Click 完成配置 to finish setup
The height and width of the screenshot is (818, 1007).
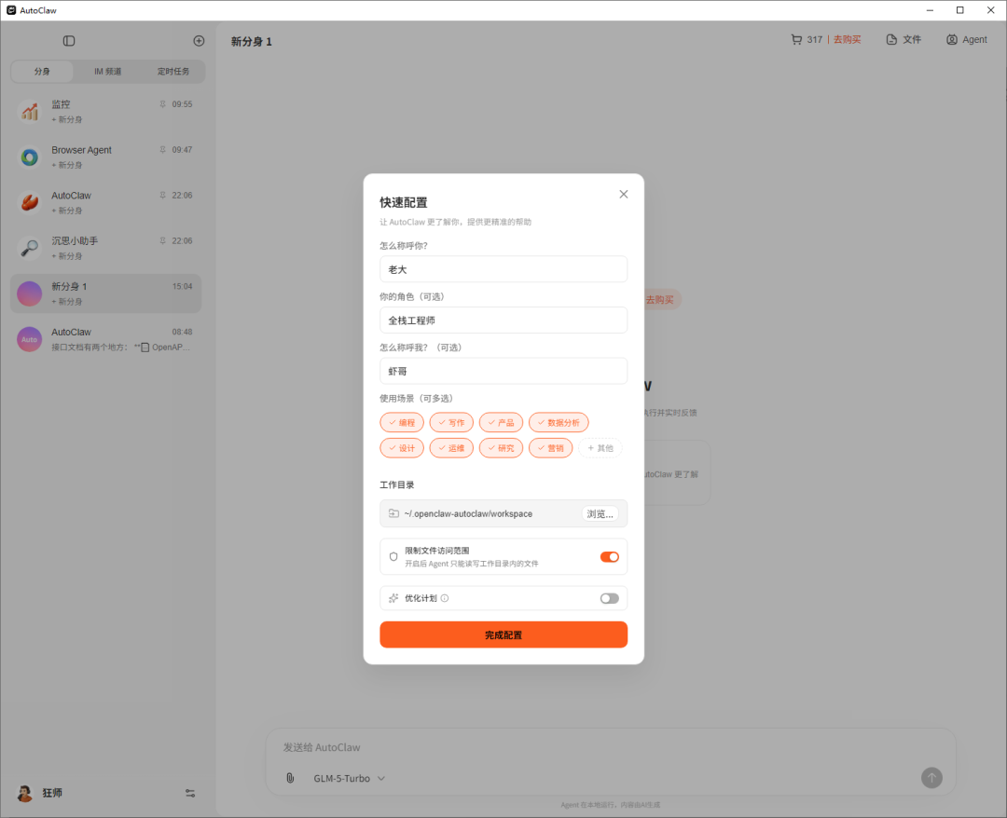tap(504, 634)
